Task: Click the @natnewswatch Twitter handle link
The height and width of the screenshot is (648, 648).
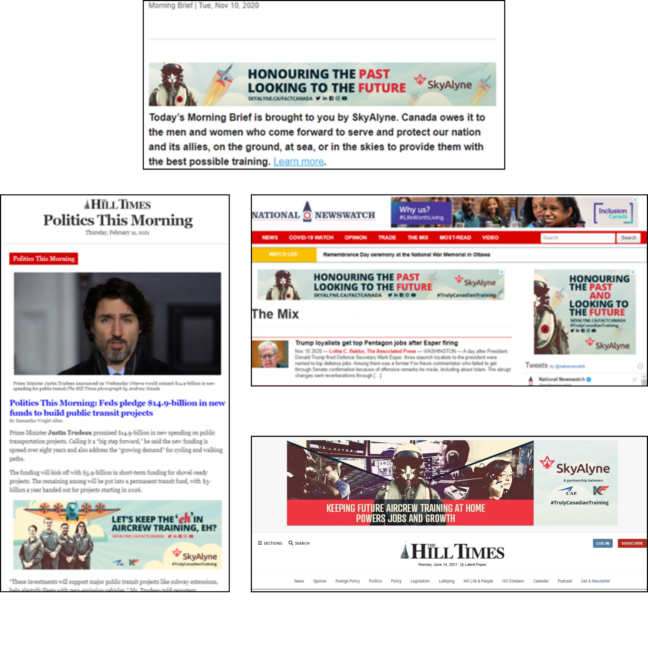Action: [570, 367]
